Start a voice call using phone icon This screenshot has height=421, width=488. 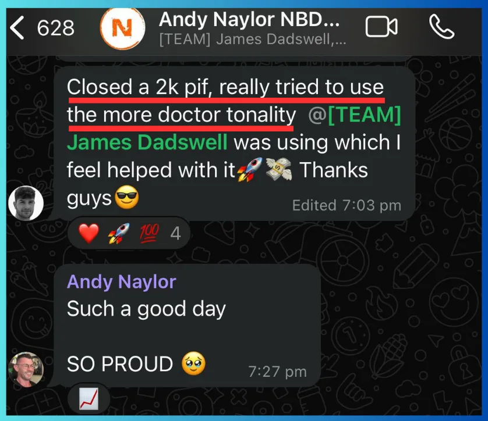441,27
